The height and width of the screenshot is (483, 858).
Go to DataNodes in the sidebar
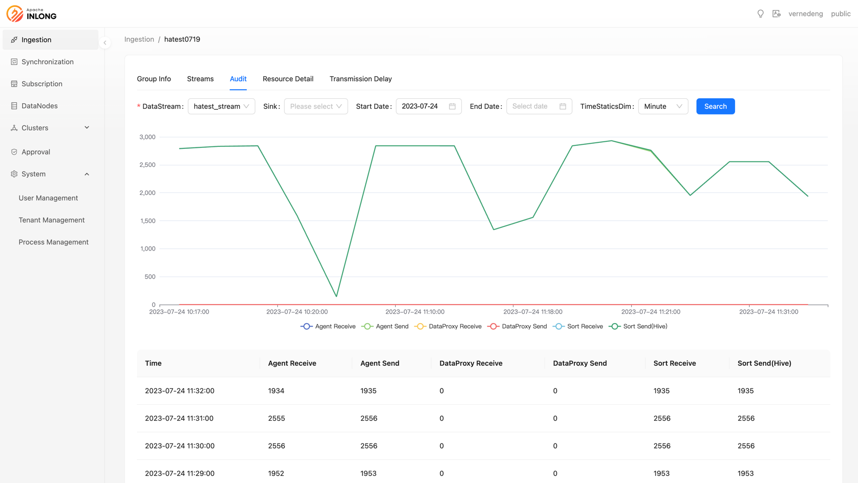tap(39, 106)
